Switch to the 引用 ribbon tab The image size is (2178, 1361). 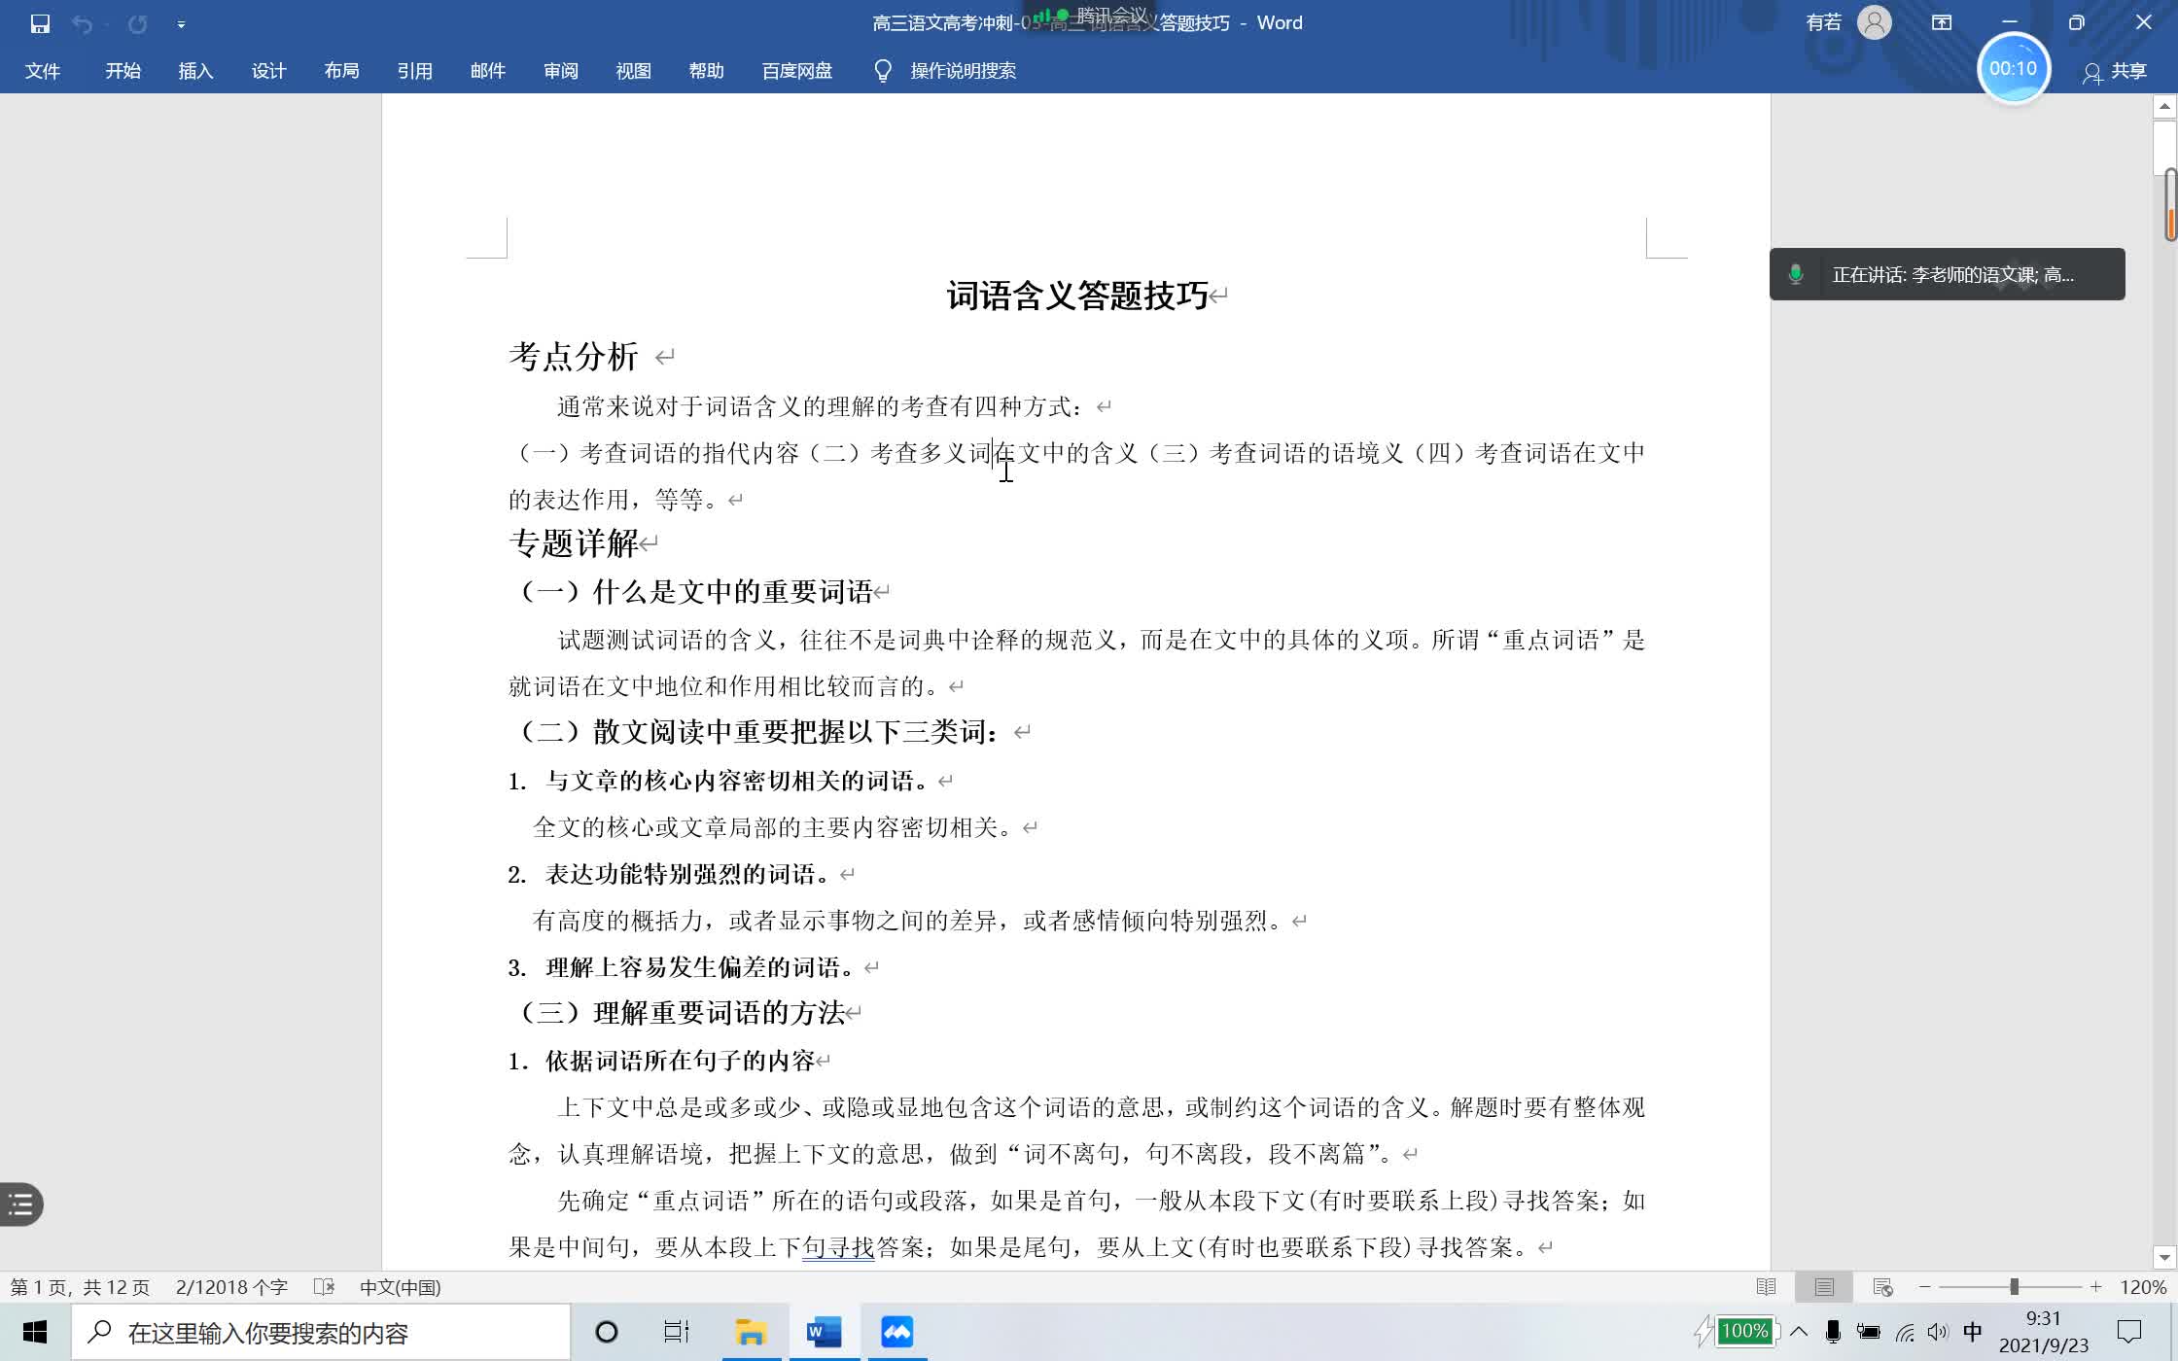pos(414,71)
